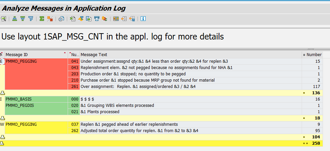Select message number 020 cell
This screenshot has width=330, height=151.
pyautogui.click(x=74, y=106)
